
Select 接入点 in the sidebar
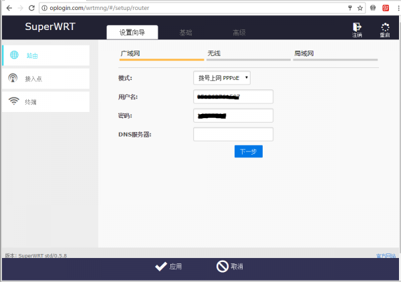(45, 79)
